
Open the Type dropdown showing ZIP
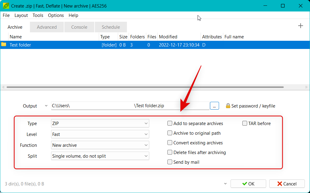tap(100, 124)
